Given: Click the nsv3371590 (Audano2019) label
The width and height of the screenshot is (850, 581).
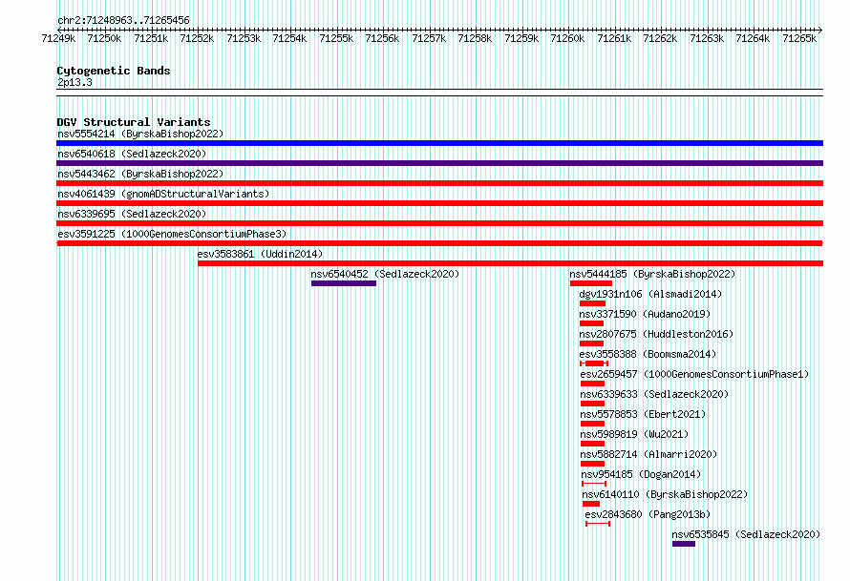Looking at the screenshot, I should click(645, 314).
